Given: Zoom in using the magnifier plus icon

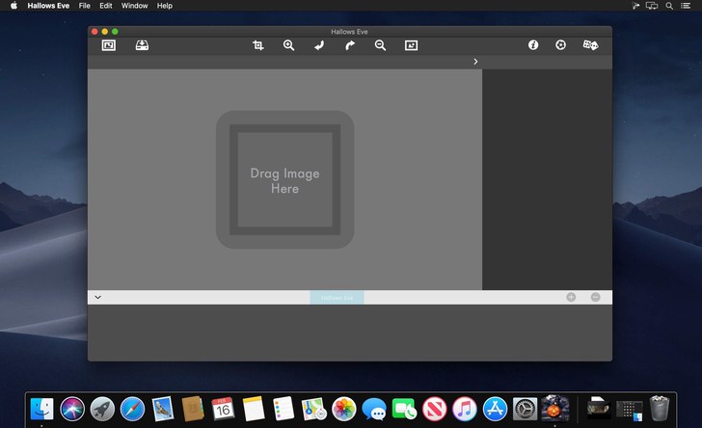Looking at the screenshot, I should pos(288,45).
